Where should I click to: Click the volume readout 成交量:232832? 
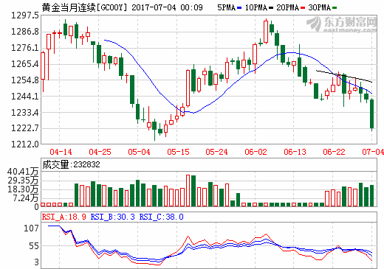click(71, 164)
